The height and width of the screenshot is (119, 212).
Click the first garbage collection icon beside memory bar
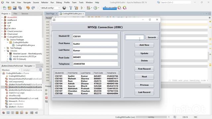pyautogui.click(x=120, y=8)
